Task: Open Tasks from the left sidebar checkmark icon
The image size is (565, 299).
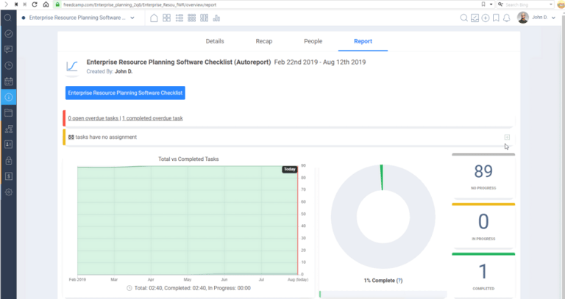Action: pyautogui.click(x=9, y=34)
